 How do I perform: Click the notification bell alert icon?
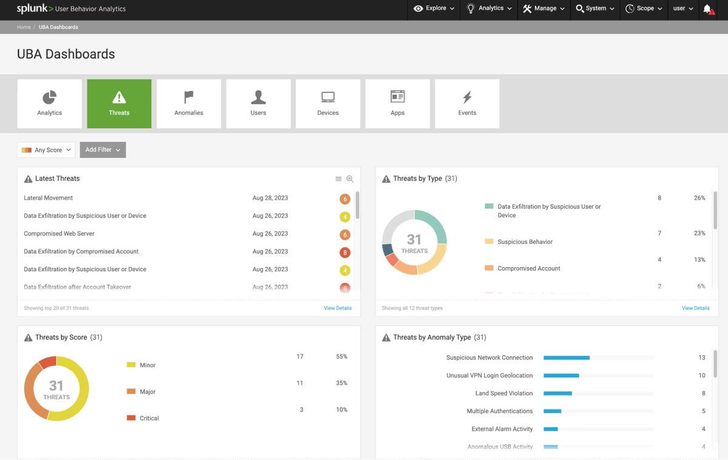708,9
